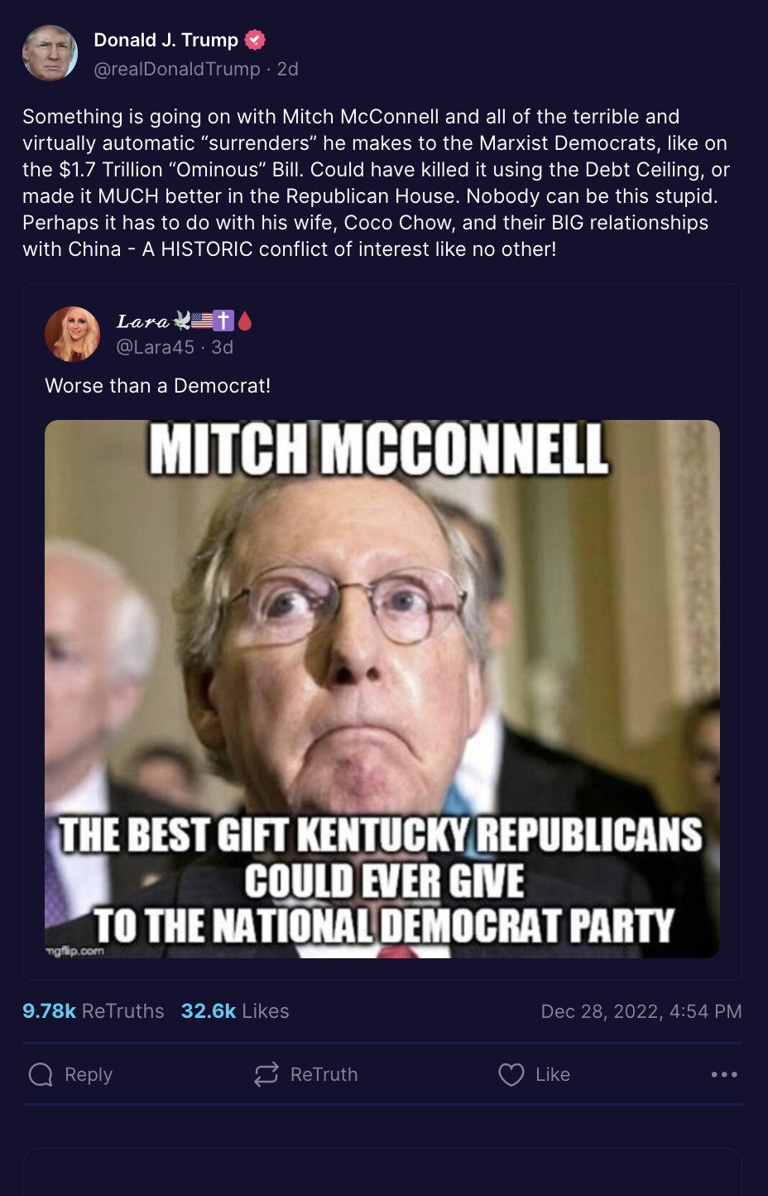Click the Reply speech bubble icon
Image resolution: width=768 pixels, height=1196 pixels.
pyautogui.click(x=41, y=1074)
